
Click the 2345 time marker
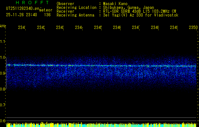point(98,27)
